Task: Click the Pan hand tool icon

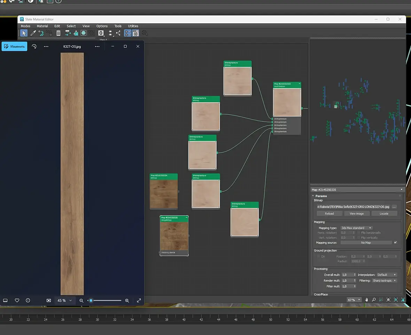Action: pos(366,300)
